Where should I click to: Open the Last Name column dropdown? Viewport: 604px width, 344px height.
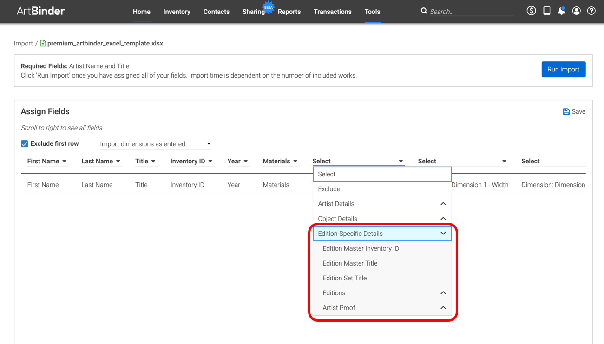point(101,161)
